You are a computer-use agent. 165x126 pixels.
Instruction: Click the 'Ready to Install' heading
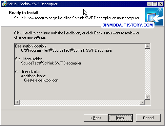tap(24, 13)
